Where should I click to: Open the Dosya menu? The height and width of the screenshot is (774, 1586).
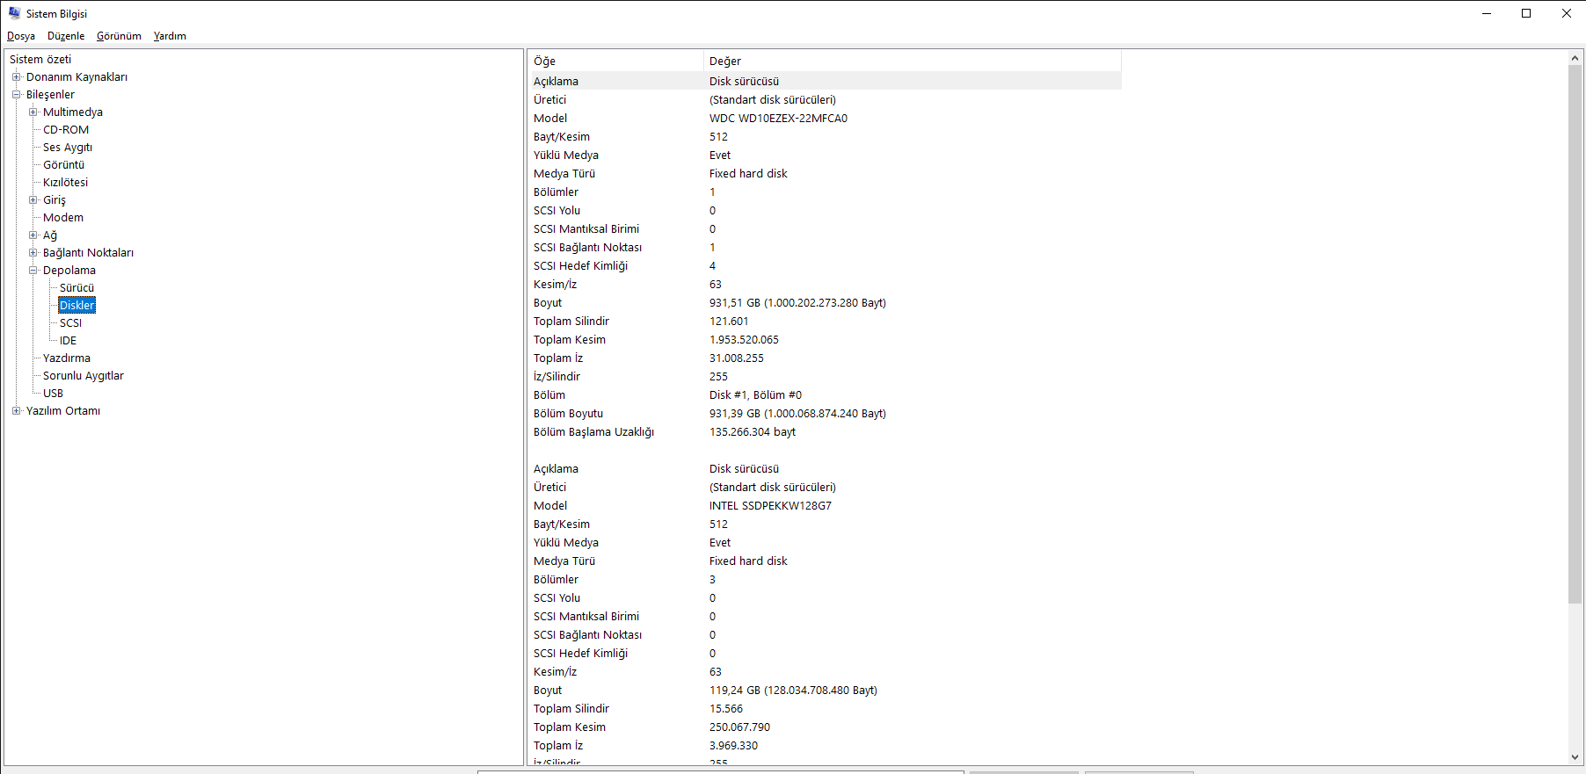coord(21,36)
